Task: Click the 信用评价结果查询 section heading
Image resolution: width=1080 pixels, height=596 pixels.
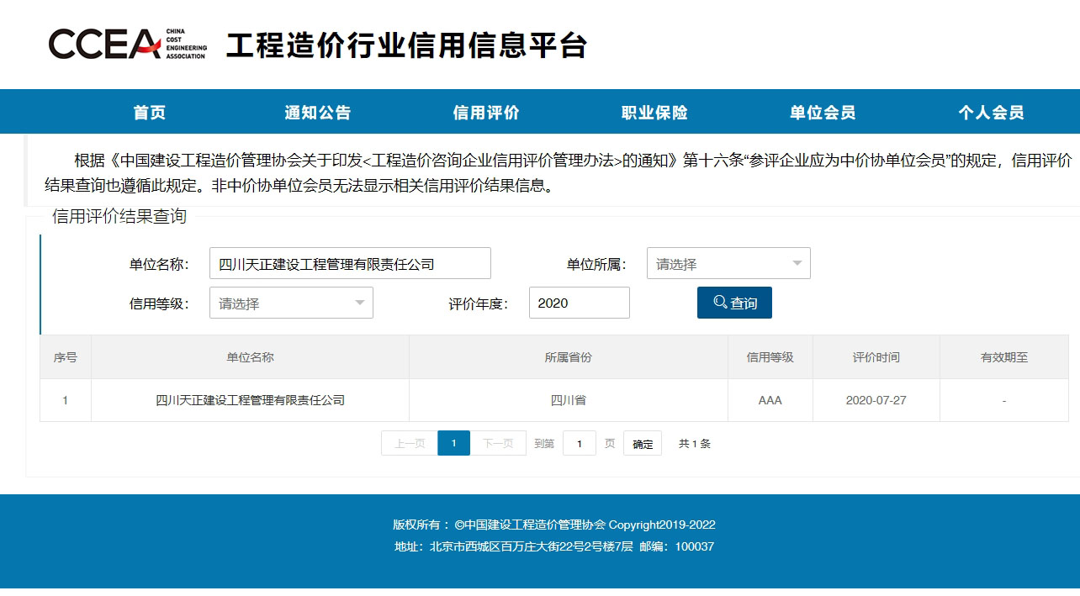Action: 119,217
